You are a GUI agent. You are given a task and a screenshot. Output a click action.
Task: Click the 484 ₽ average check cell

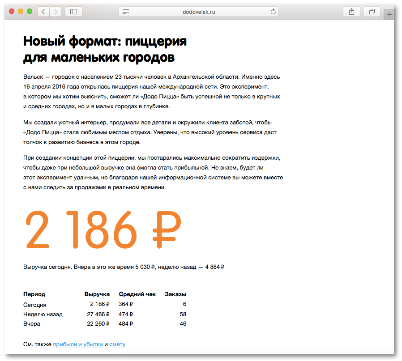click(126, 324)
